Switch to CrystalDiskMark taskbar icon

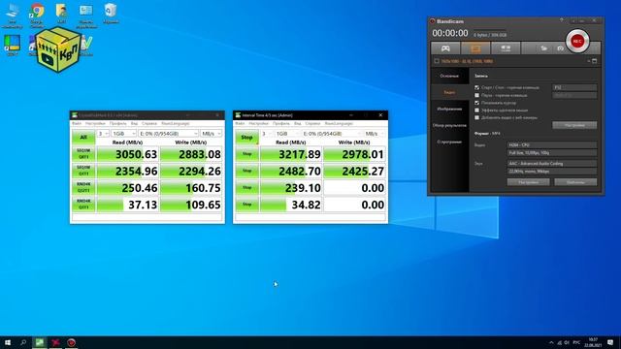point(40,342)
